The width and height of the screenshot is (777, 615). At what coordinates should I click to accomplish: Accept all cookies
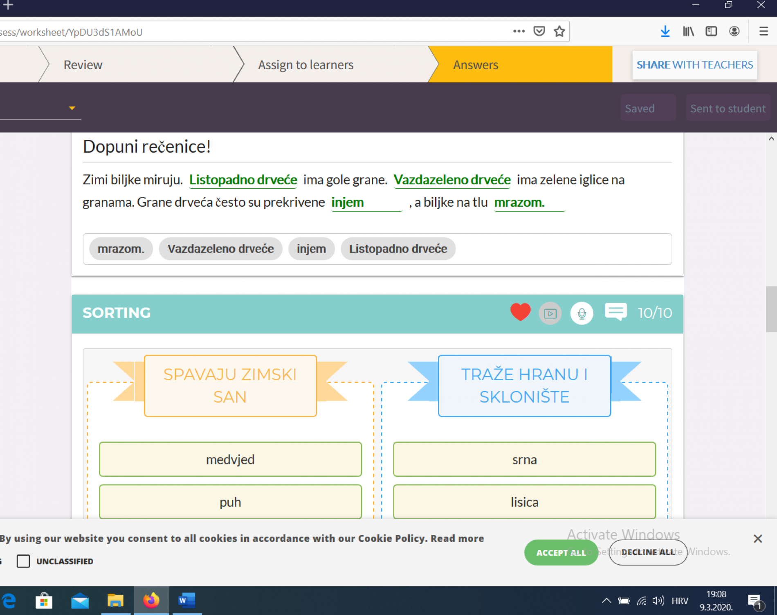click(561, 552)
